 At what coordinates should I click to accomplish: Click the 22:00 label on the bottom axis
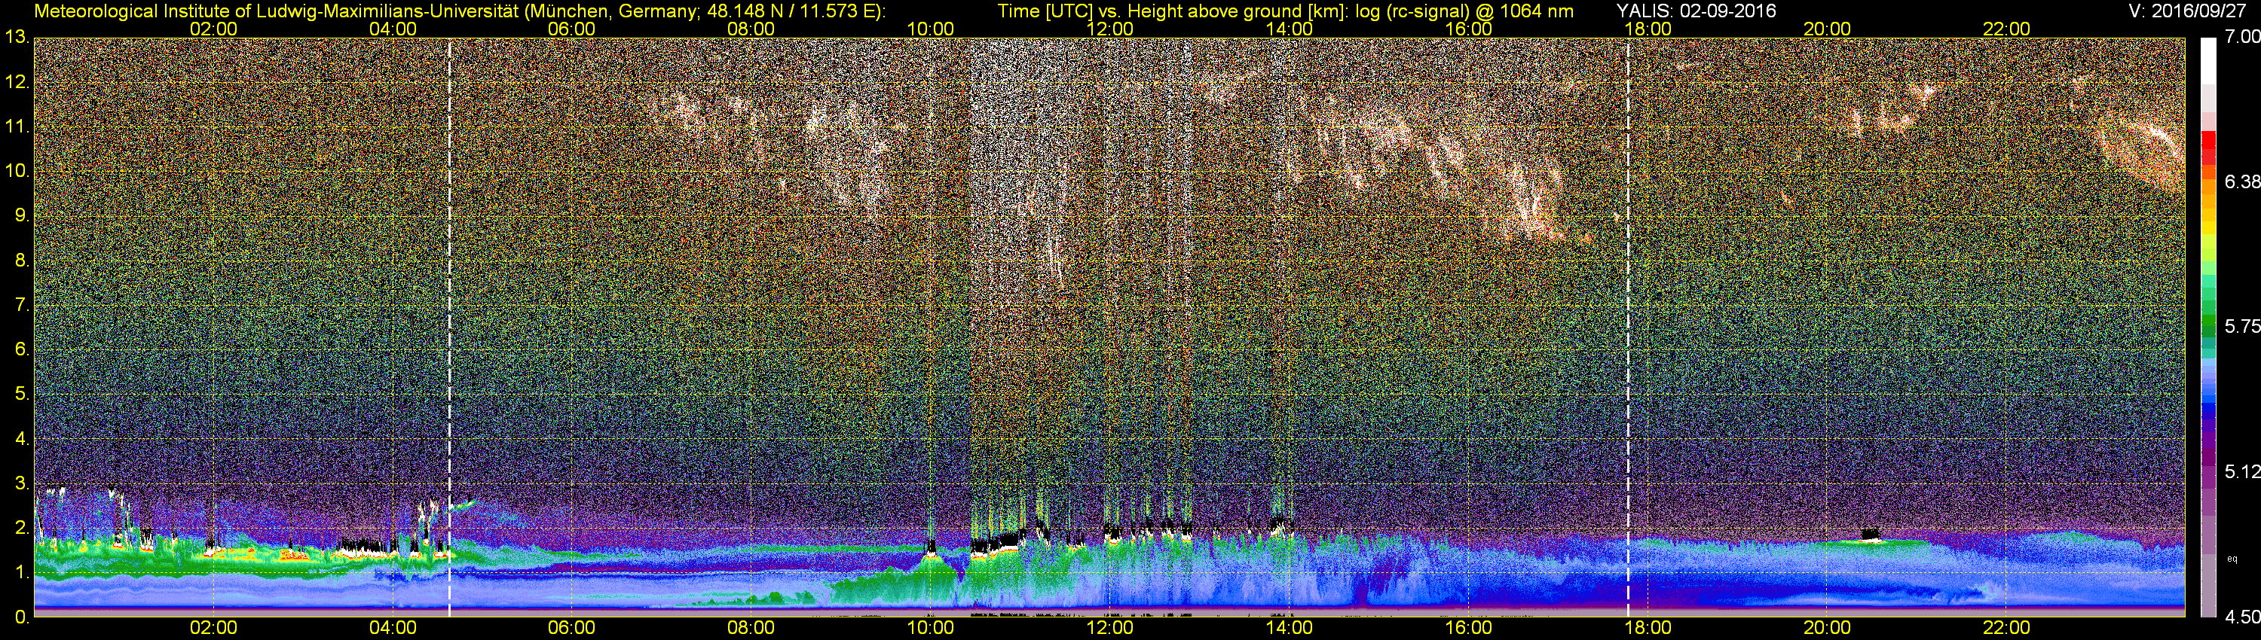(x=2006, y=628)
